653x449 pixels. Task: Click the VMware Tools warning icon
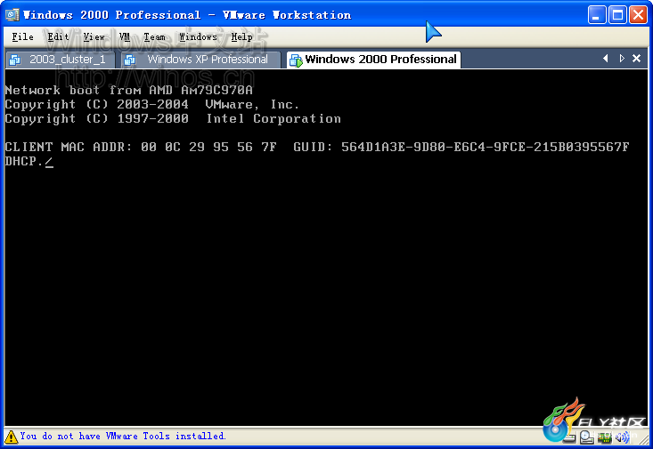point(11,437)
